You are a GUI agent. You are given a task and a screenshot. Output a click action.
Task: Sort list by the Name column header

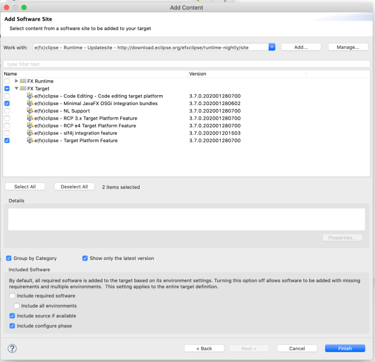tap(94, 74)
